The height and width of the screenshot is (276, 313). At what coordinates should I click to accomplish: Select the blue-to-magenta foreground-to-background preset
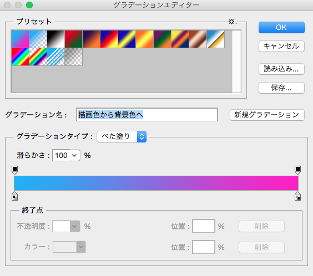[x=20, y=39]
